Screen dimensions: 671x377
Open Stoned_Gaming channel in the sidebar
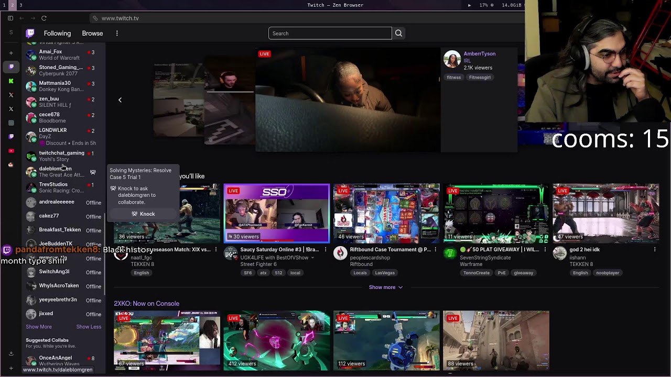(63, 71)
